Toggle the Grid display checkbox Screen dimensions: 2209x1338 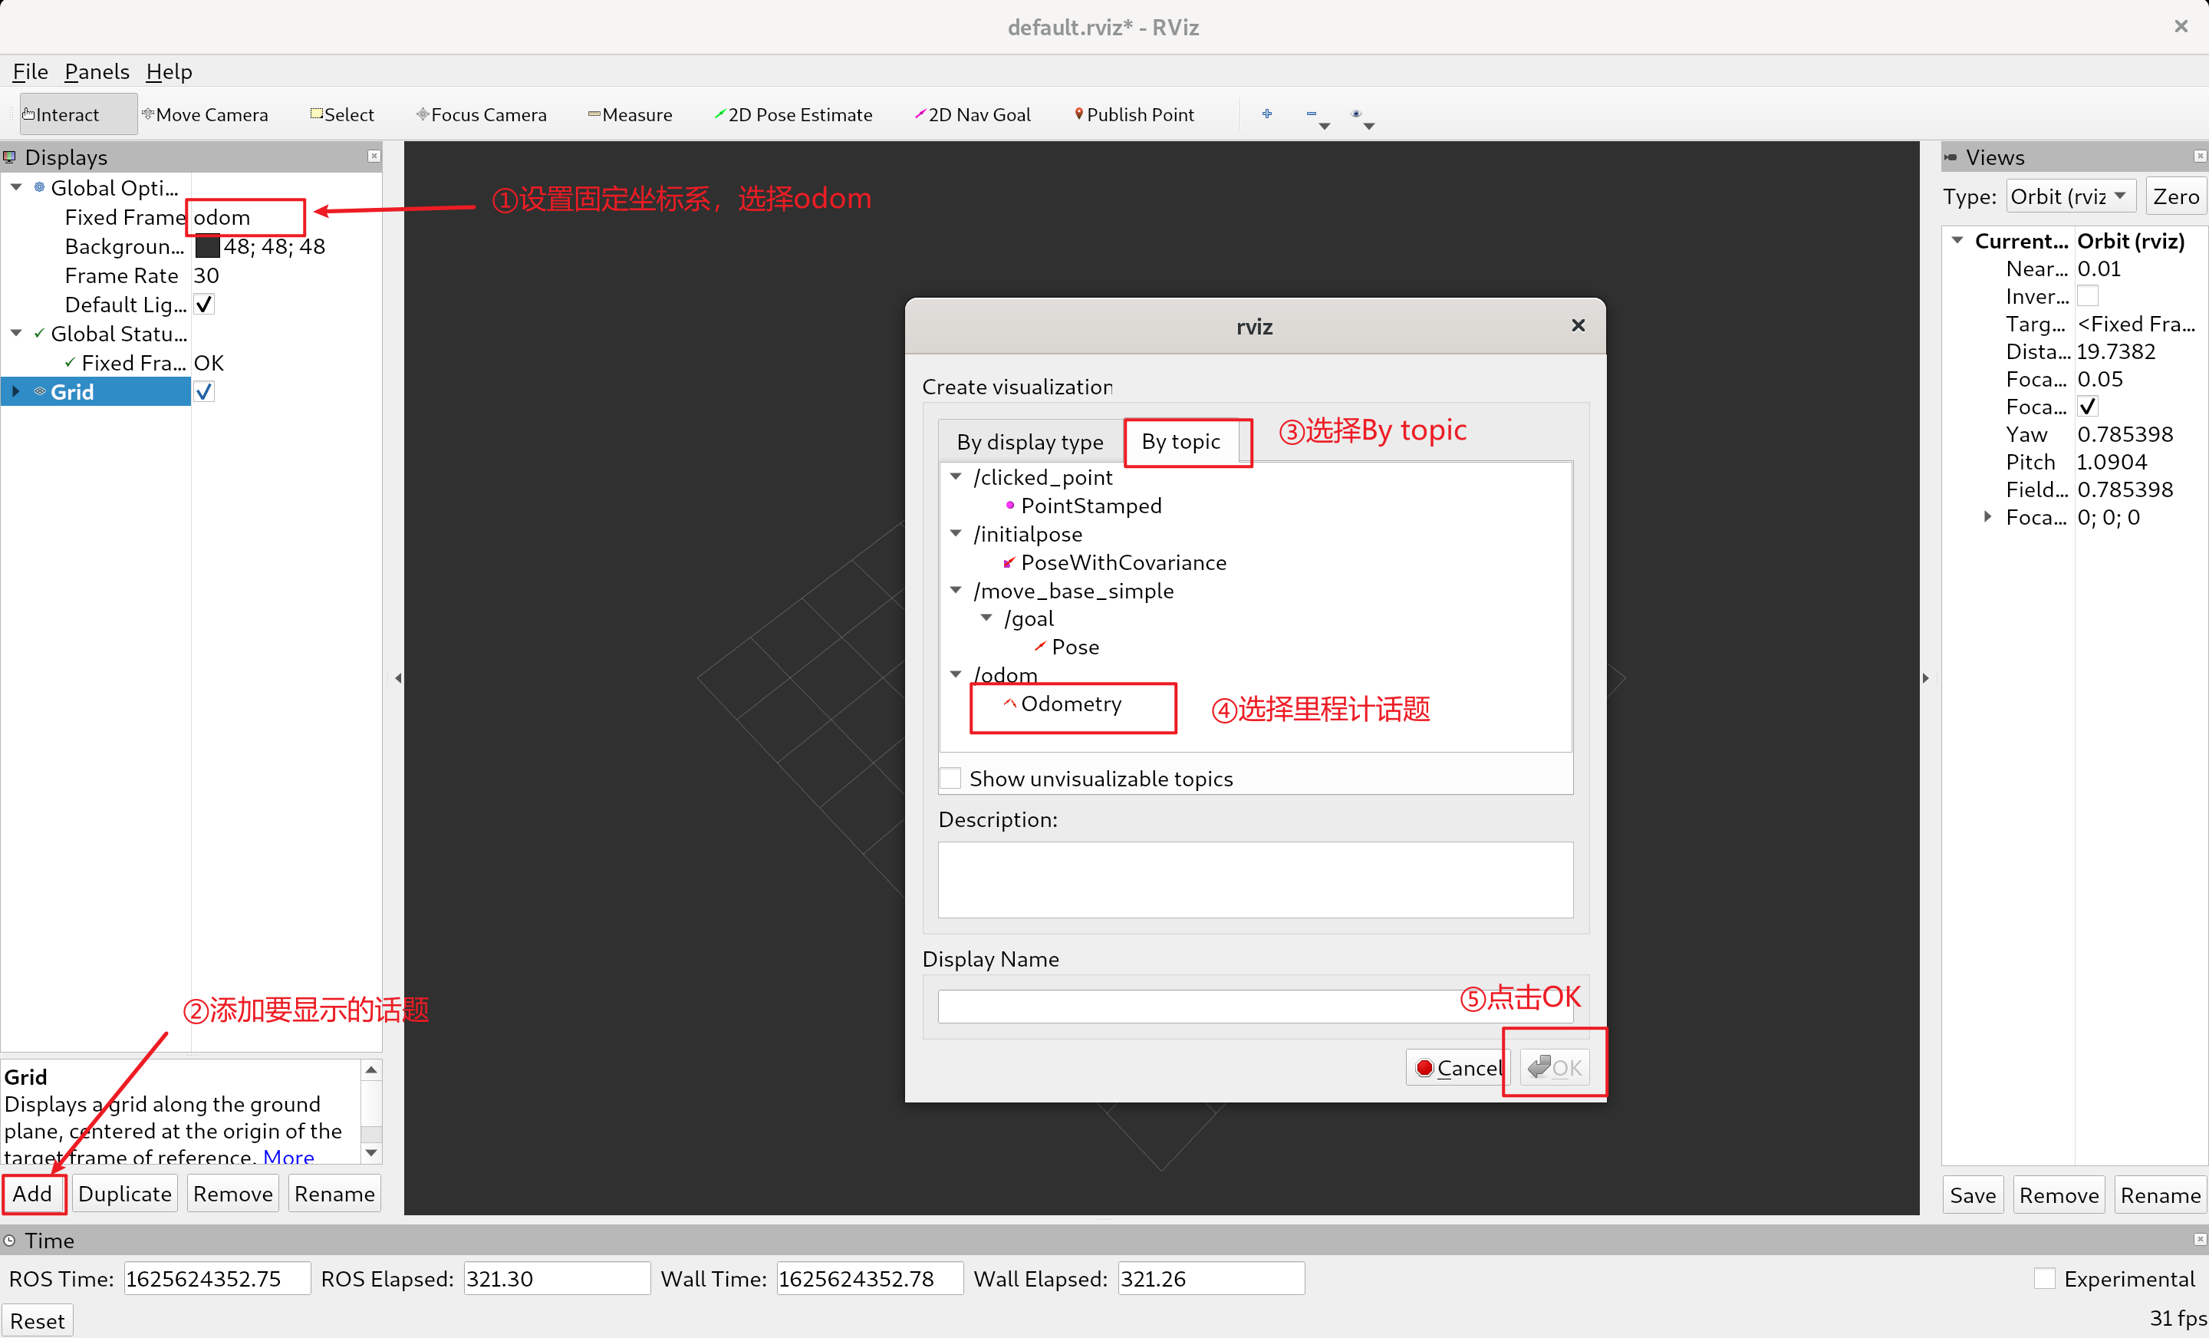click(204, 391)
